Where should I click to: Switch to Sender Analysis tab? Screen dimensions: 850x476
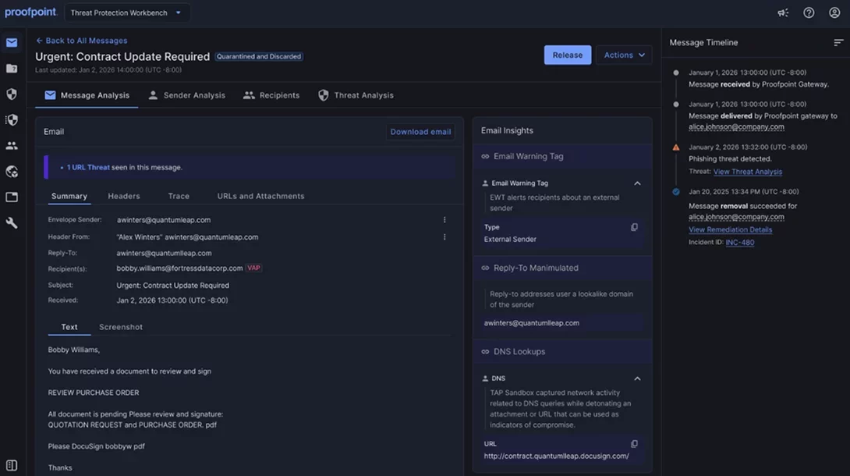tap(186, 95)
